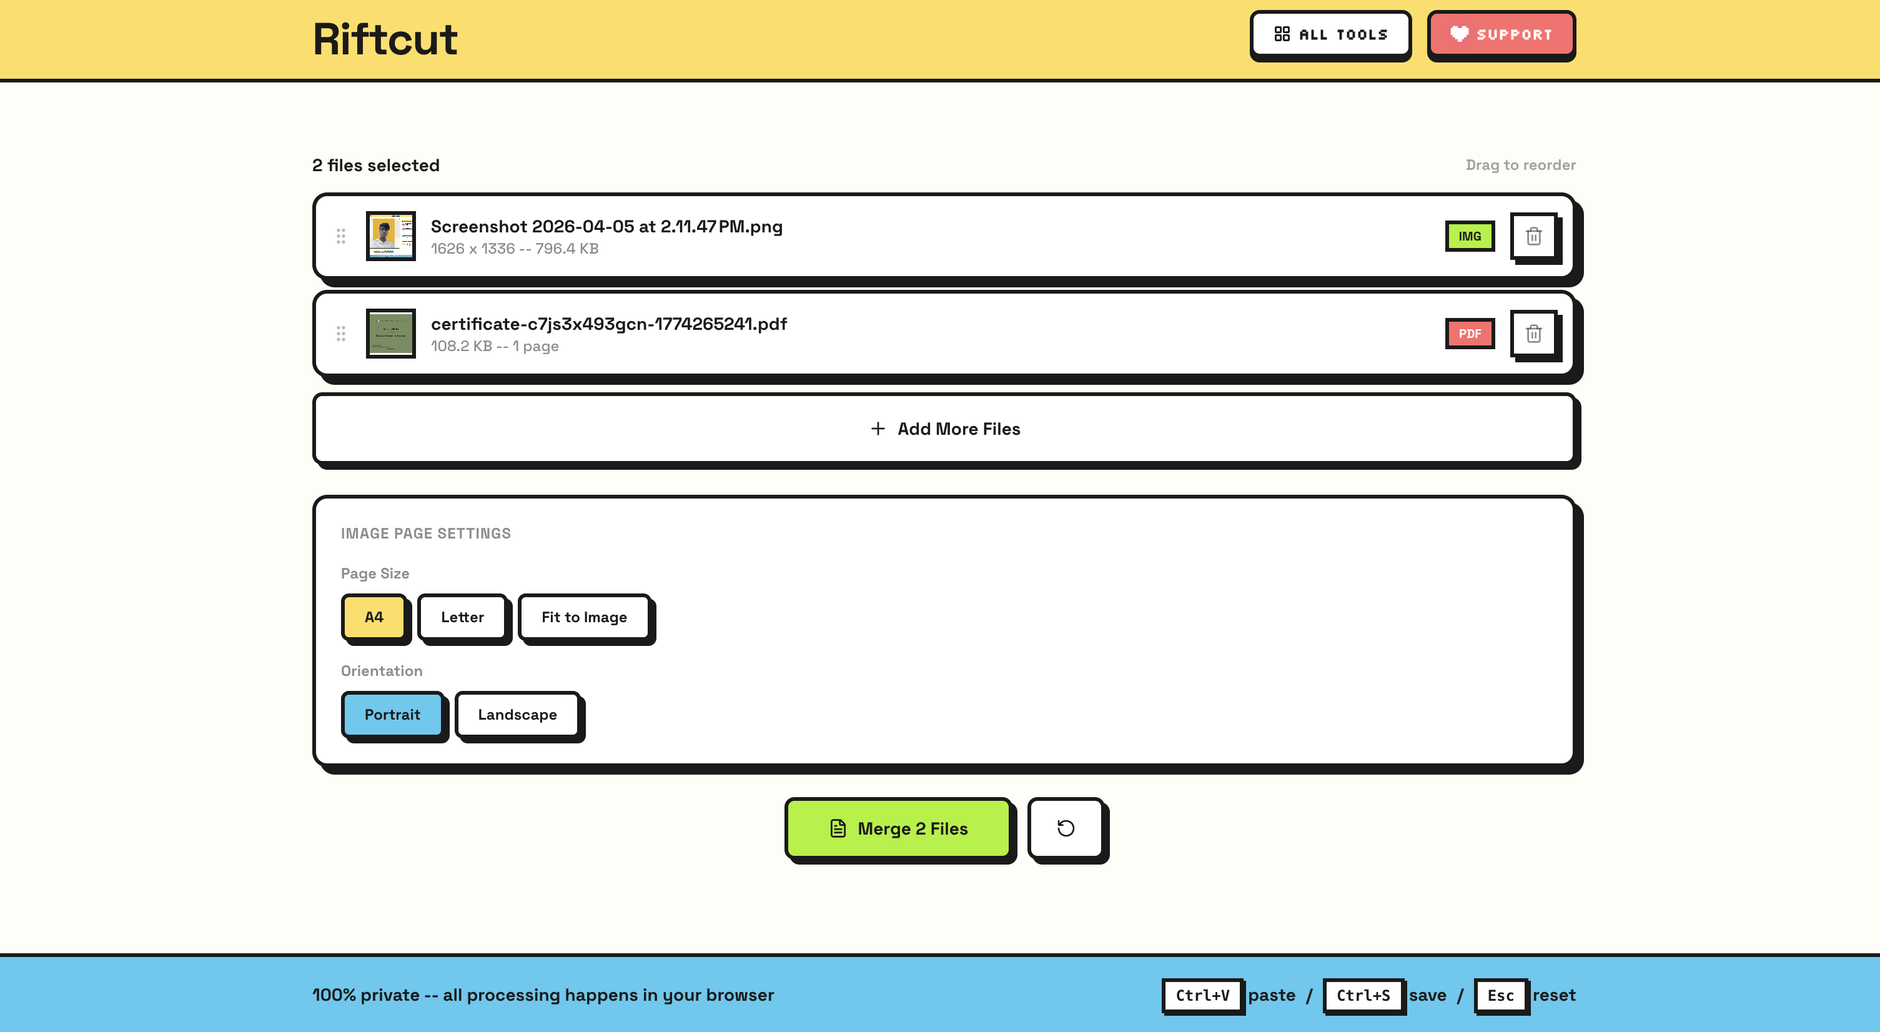1880x1032 pixels.
Task: Click the plus icon in Add More Files
Action: pyautogui.click(x=878, y=429)
